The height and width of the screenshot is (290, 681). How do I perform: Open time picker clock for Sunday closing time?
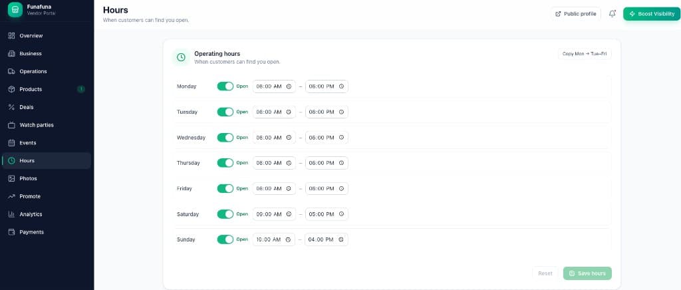pos(341,239)
